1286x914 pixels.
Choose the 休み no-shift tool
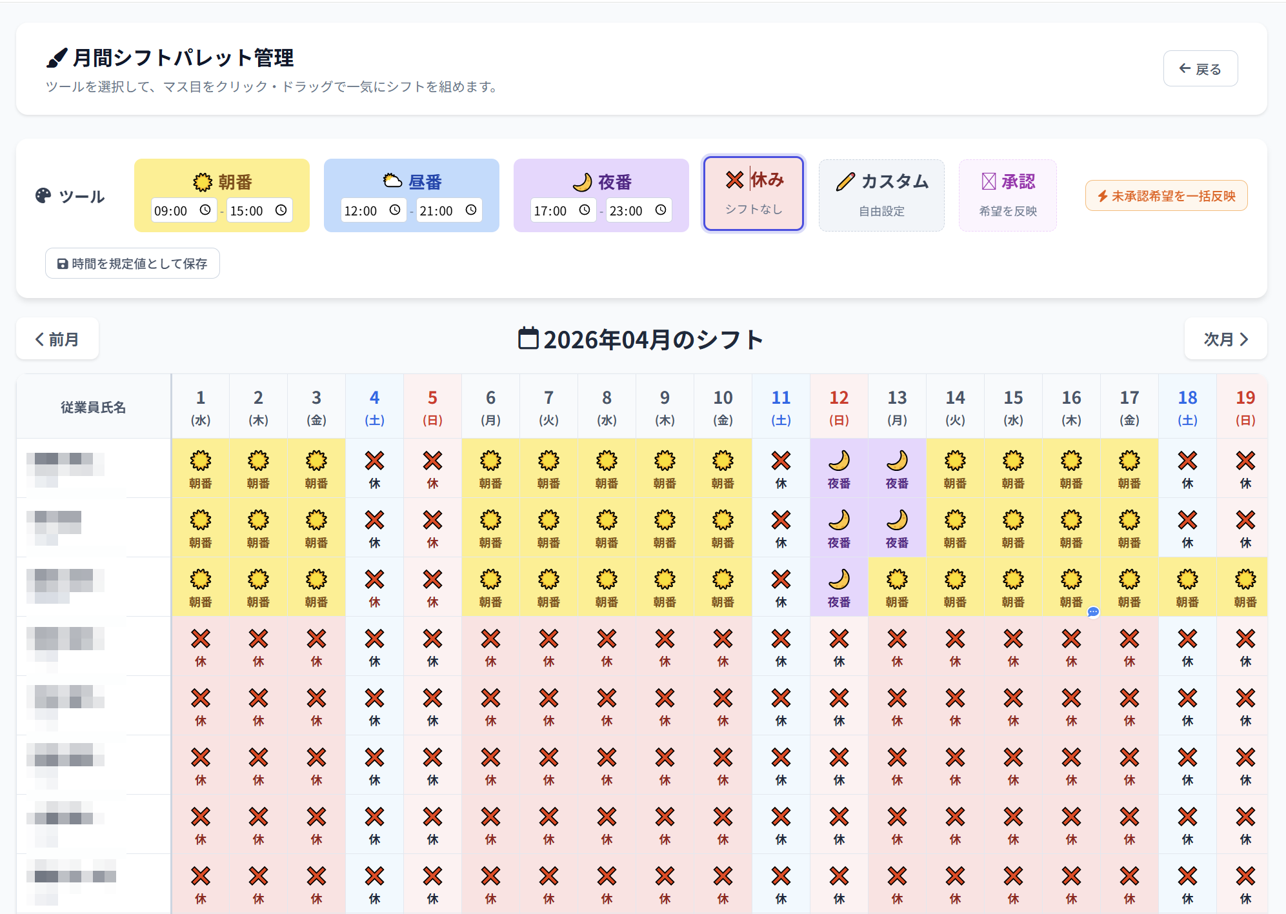753,193
